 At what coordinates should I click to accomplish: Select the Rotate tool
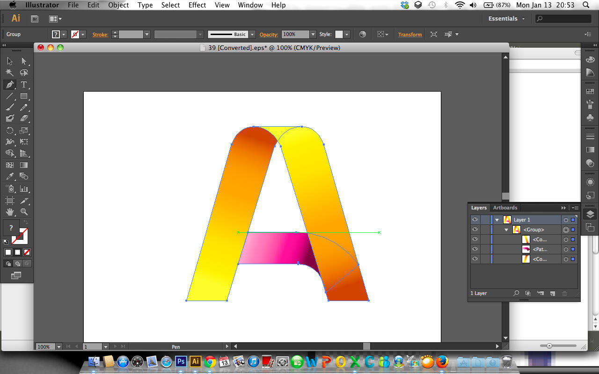(10, 130)
